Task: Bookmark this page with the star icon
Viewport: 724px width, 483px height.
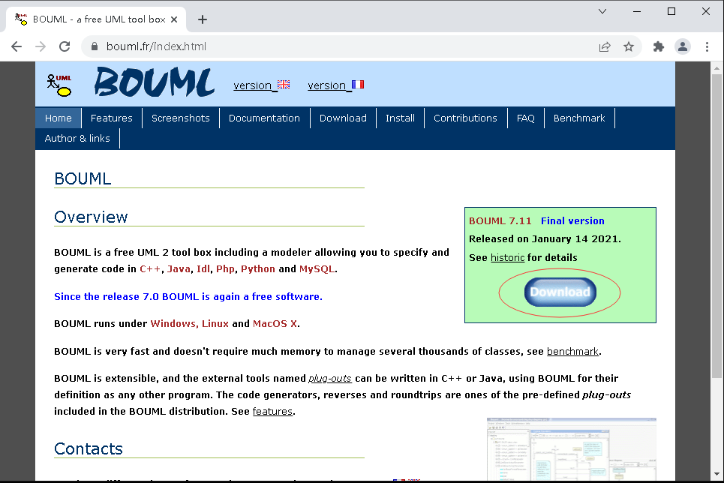Action: 629,46
